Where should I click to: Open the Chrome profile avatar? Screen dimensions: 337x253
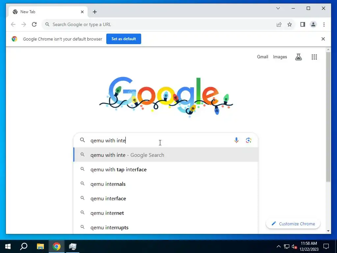(x=313, y=24)
